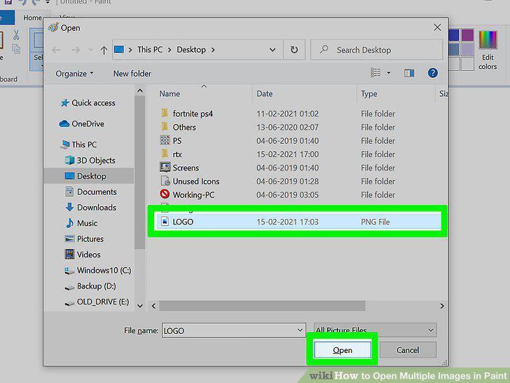Open Documents in navigation pane
Screen dimensions: 510x383
[91, 191]
